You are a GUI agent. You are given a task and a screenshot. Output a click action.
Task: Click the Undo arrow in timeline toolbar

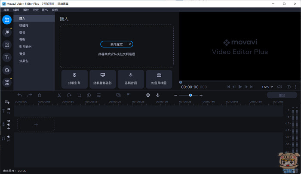tap(20, 95)
